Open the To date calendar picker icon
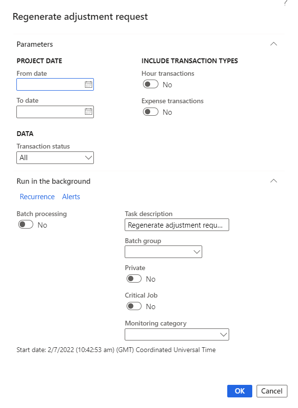This screenshot has height=408, width=298. point(89,112)
